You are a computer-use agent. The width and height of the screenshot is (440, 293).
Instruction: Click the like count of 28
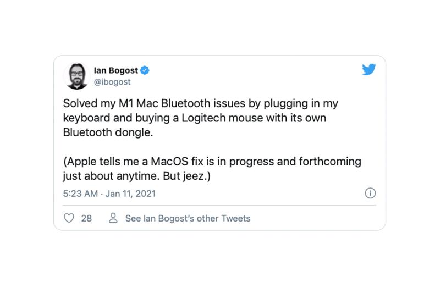coord(86,218)
